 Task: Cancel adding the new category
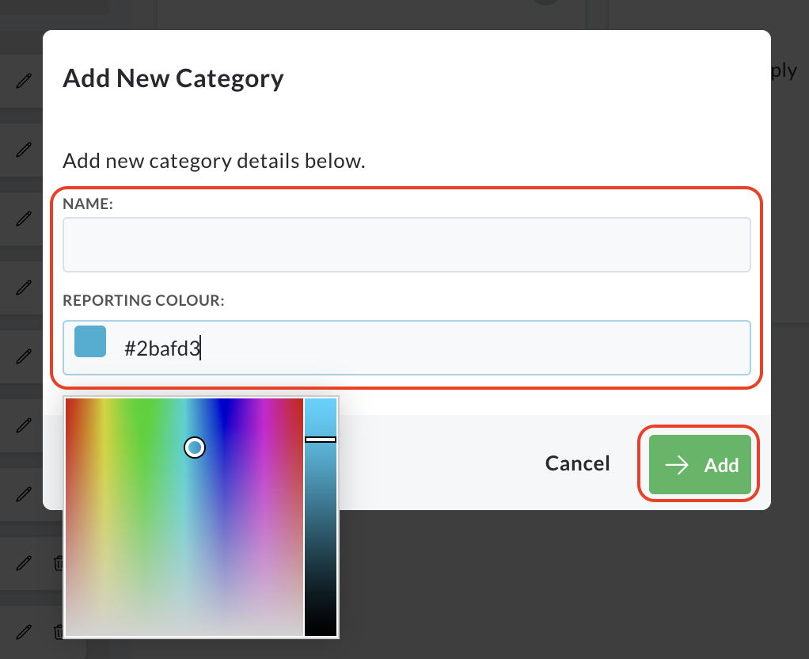coord(577,463)
